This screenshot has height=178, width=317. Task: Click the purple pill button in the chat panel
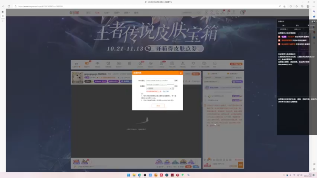pos(237,82)
